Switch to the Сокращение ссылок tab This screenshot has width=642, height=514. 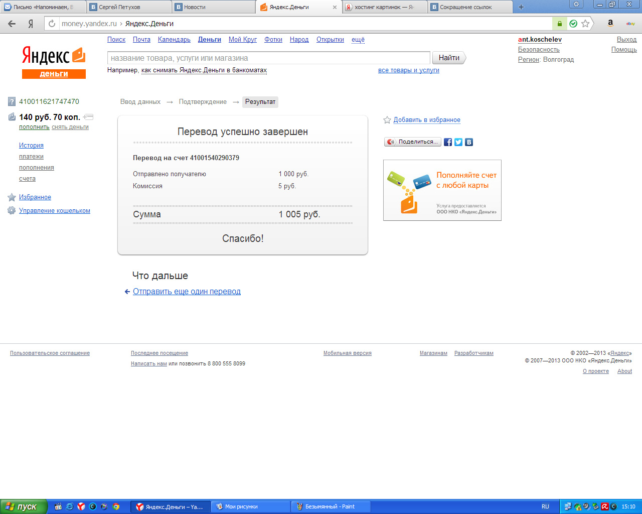tap(469, 7)
